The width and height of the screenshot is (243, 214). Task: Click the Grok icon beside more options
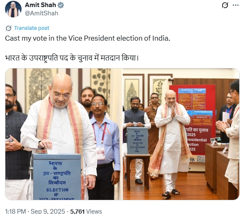pyautogui.click(x=225, y=5)
